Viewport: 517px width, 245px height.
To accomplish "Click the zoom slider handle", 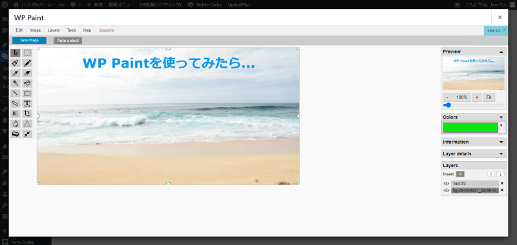I will click(x=447, y=105).
